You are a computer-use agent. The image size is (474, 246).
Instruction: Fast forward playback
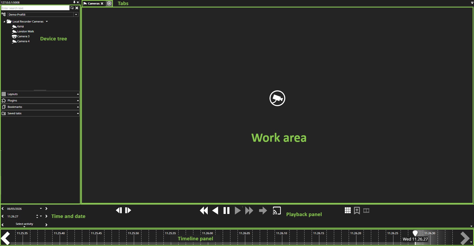[249, 210]
